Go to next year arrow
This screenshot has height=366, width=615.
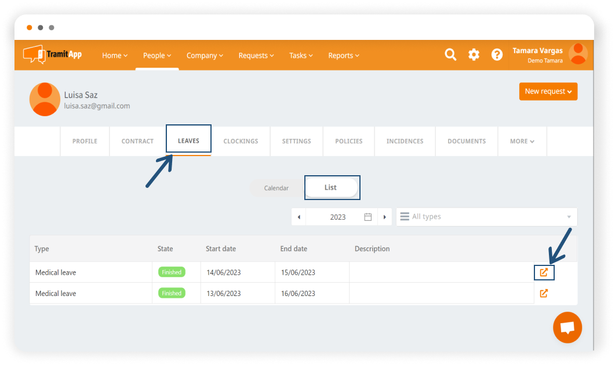(384, 217)
